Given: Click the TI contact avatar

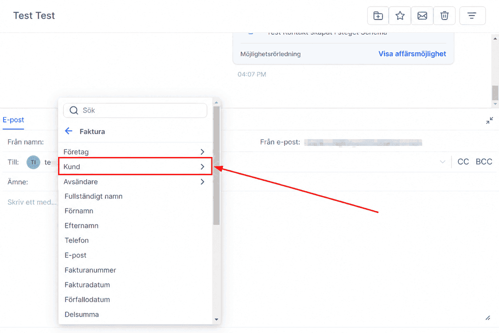Looking at the screenshot, I should point(33,162).
